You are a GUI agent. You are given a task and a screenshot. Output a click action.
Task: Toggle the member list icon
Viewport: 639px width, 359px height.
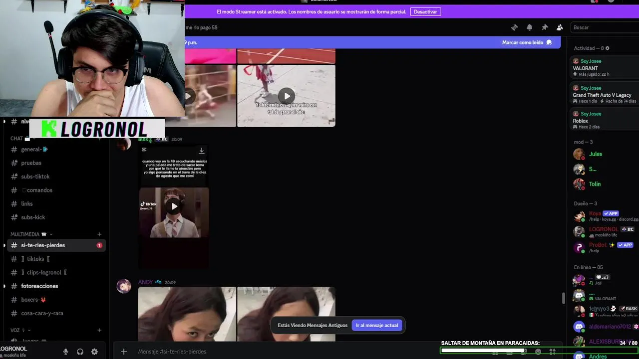(560, 27)
